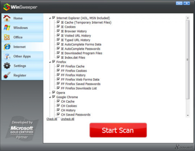The height and width of the screenshot is (151, 195).
Task: Disable IE Typed URL History
Action: tap(58, 40)
